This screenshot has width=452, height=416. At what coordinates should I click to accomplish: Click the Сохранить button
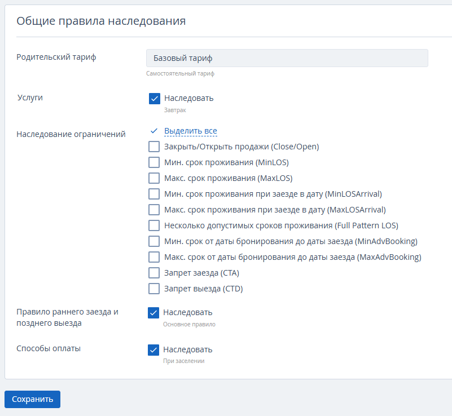32,399
